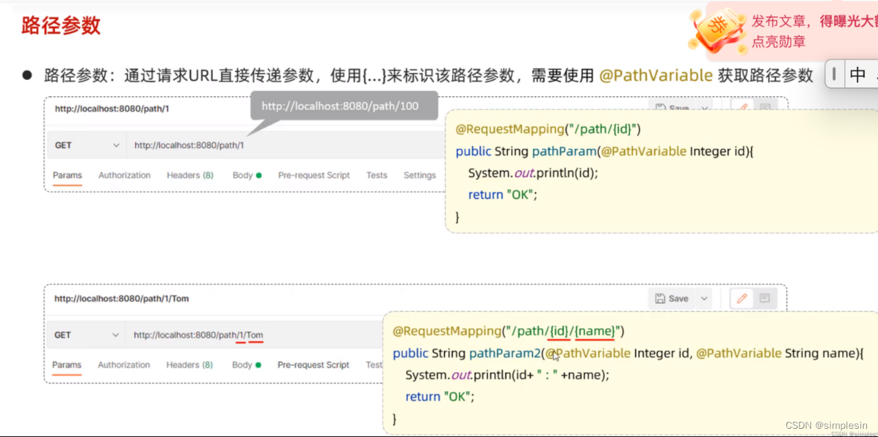Click the green status dot next to Body
878x437 pixels.
258,175
